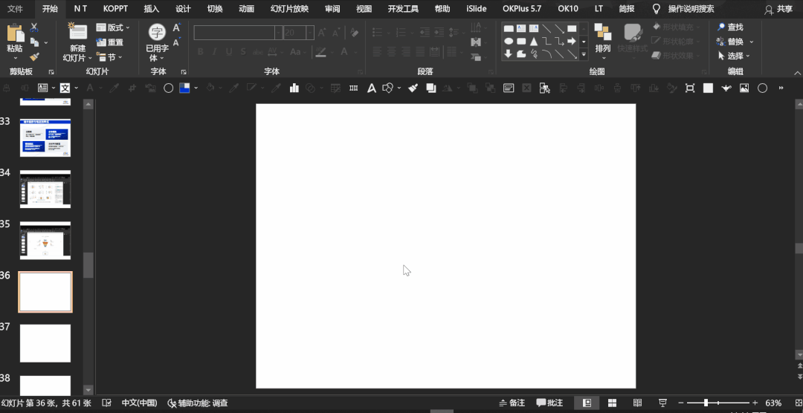Click the Copy icon in clipboard group
The width and height of the screenshot is (803, 413).
(34, 42)
